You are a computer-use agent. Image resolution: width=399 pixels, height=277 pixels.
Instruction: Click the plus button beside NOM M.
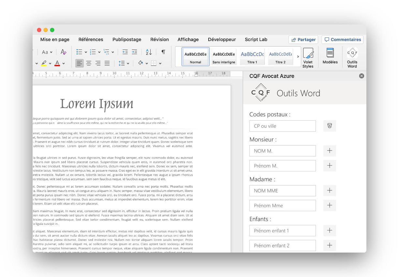330,151
